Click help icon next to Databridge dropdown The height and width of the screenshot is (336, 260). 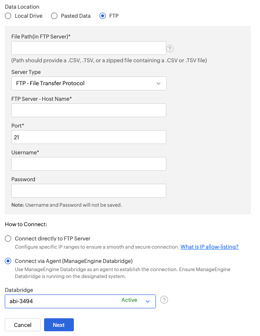[164, 300]
